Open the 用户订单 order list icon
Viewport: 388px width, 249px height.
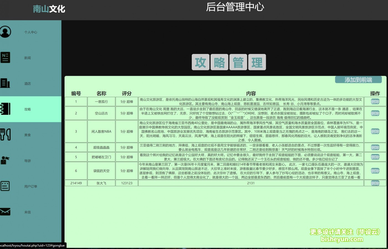coord(5,186)
